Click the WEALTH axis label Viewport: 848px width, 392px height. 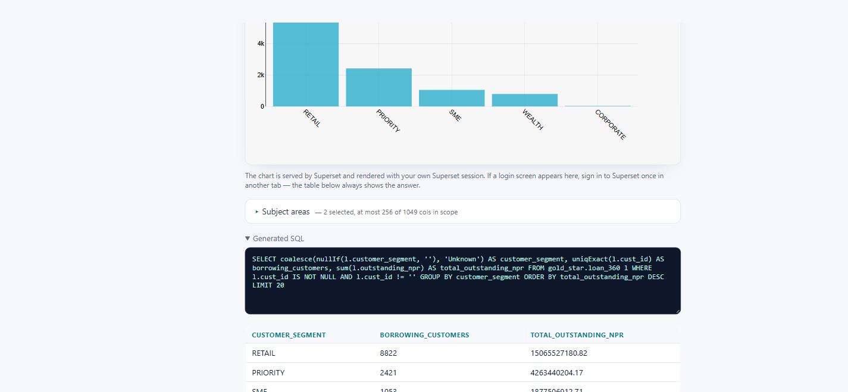pyautogui.click(x=533, y=120)
